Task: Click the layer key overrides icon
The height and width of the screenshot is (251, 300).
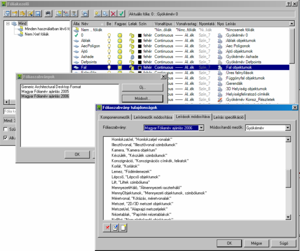Action: (23, 14)
